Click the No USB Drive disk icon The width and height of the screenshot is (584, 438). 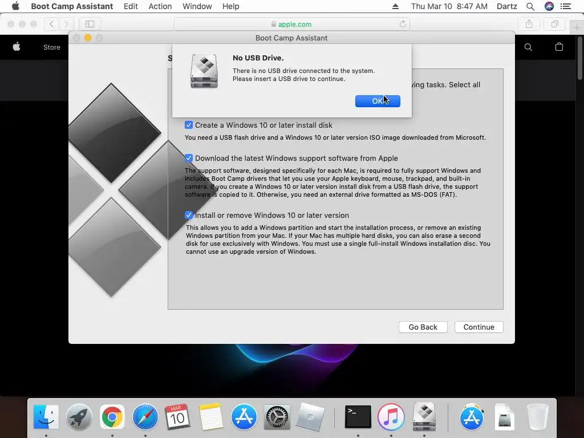(204, 71)
